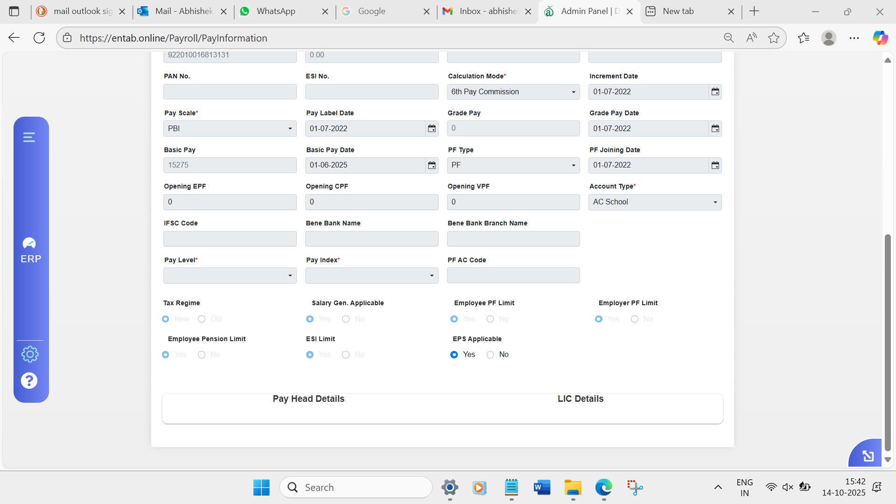Screen dimensions: 896x504
Task: Expand the Calculation Mode dropdown
Action: tap(513, 92)
